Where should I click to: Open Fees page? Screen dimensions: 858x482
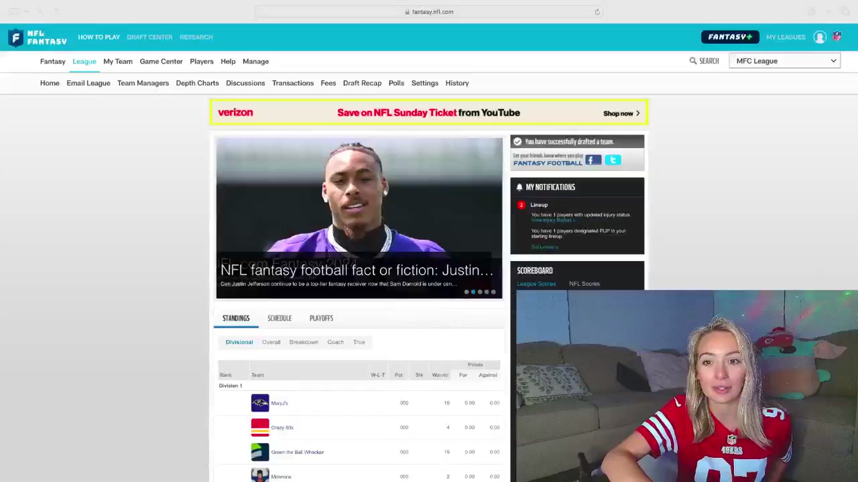pyautogui.click(x=328, y=83)
